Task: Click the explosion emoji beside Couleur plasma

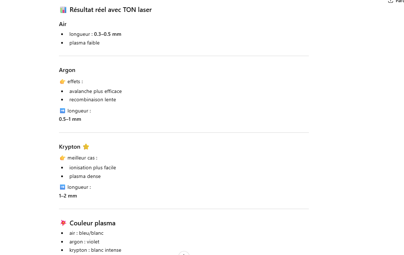Action: click(x=63, y=223)
